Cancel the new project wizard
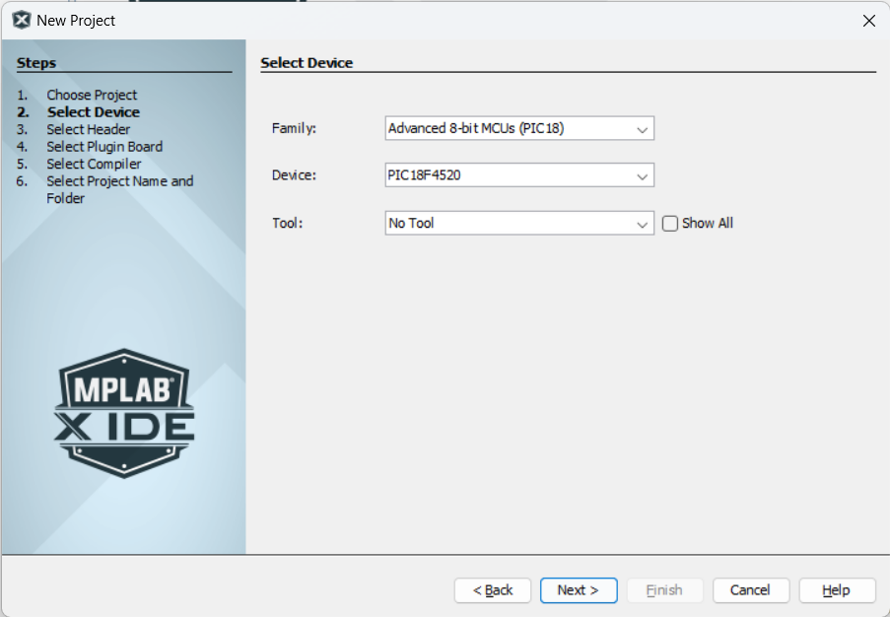The image size is (890, 617). coord(750,590)
